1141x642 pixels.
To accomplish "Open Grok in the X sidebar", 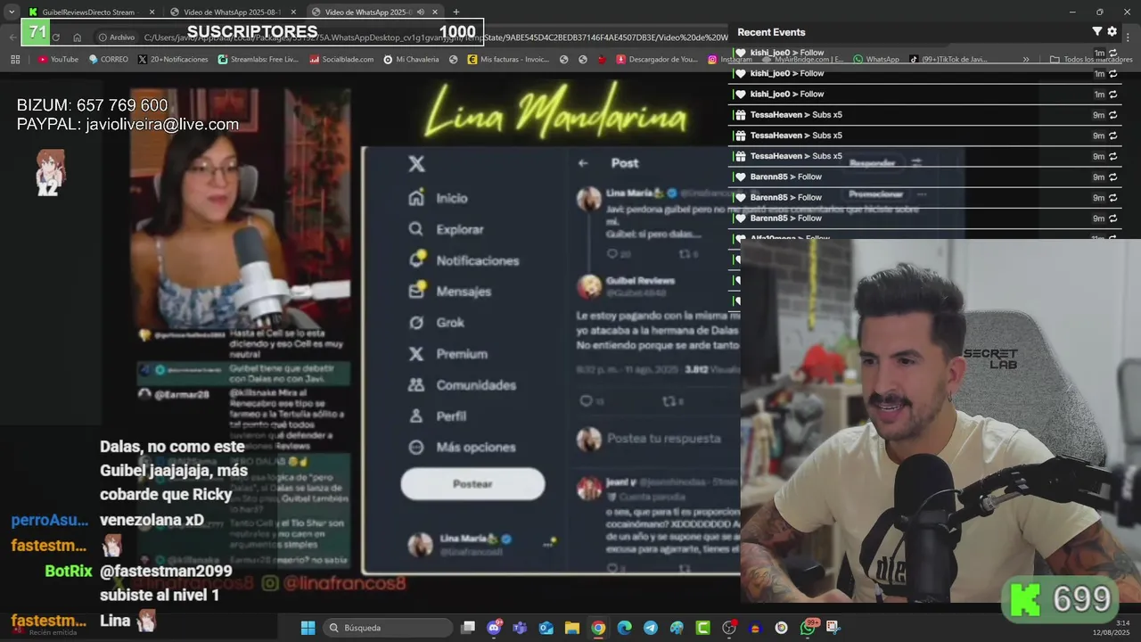I will [x=437, y=323].
